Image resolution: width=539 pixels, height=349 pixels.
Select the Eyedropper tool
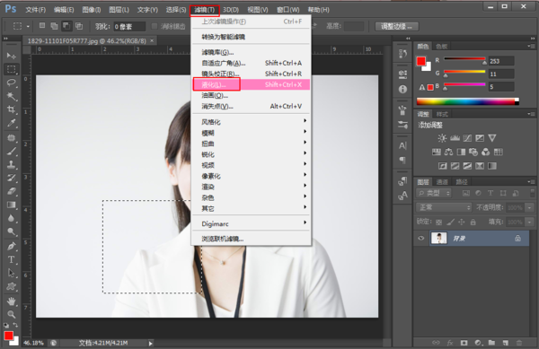[x=11, y=124]
